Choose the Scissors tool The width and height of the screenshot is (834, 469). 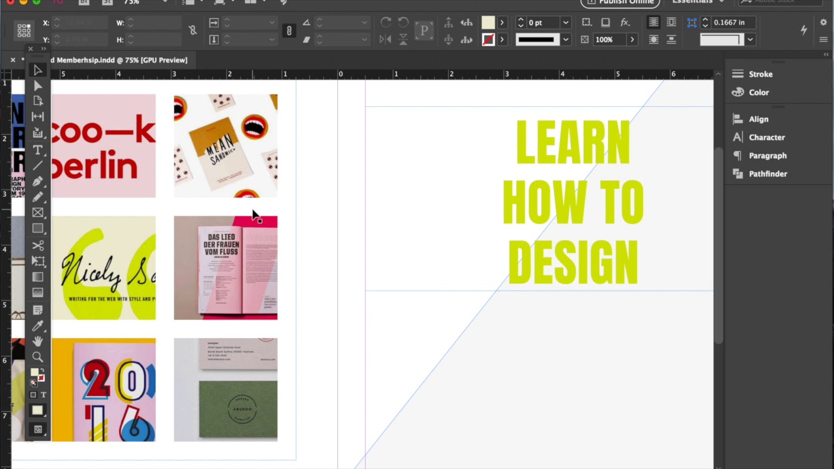click(x=38, y=246)
